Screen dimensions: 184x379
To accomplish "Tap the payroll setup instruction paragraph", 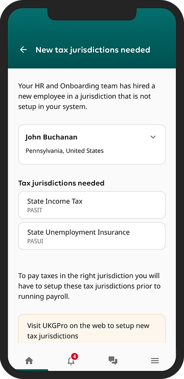I will [89, 286].
